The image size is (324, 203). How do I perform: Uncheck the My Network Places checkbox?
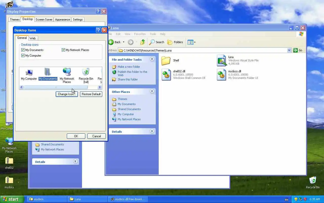64,50
